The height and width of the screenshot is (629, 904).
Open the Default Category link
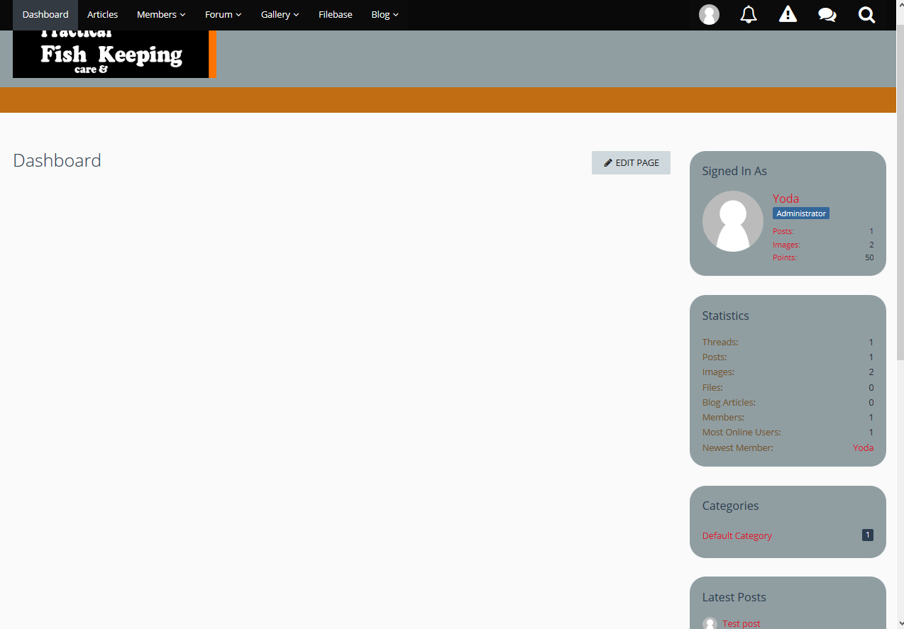point(737,535)
